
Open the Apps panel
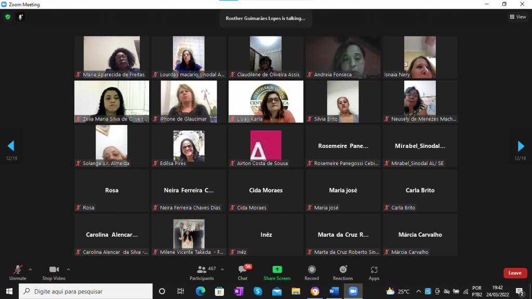click(374, 273)
